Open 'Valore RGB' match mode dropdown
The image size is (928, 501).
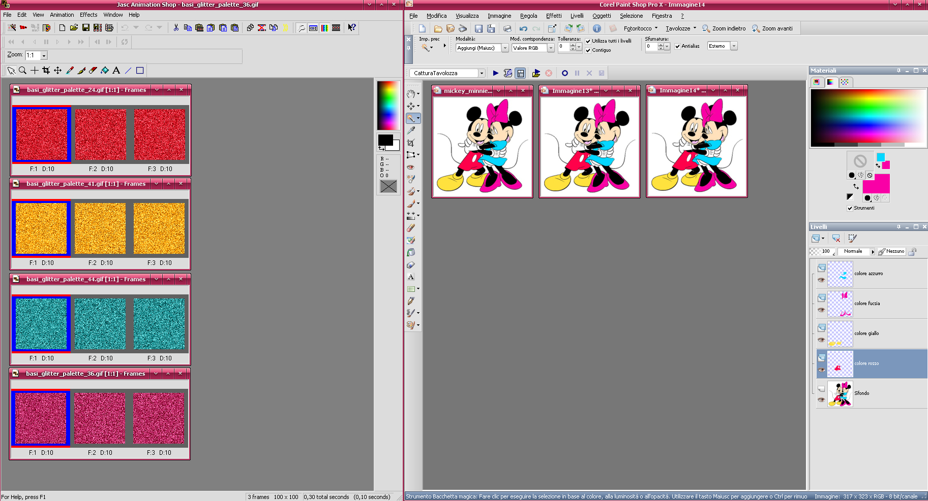(551, 48)
